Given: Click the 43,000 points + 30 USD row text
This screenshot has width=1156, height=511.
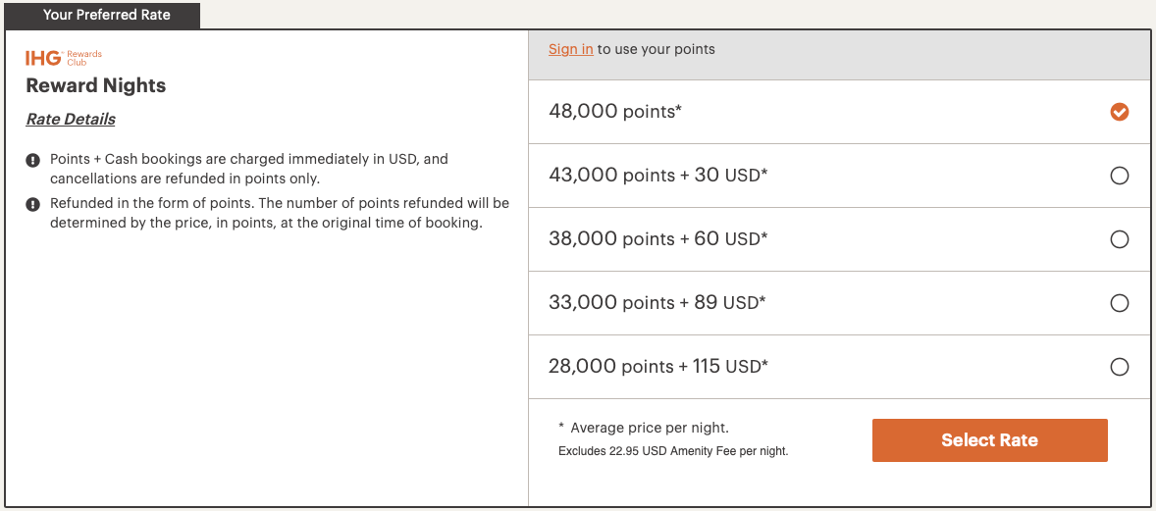Looking at the screenshot, I should pyautogui.click(x=657, y=176).
